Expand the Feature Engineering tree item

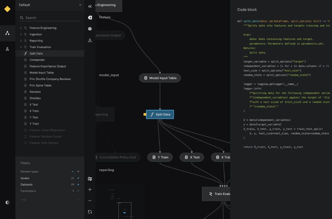[21, 28]
